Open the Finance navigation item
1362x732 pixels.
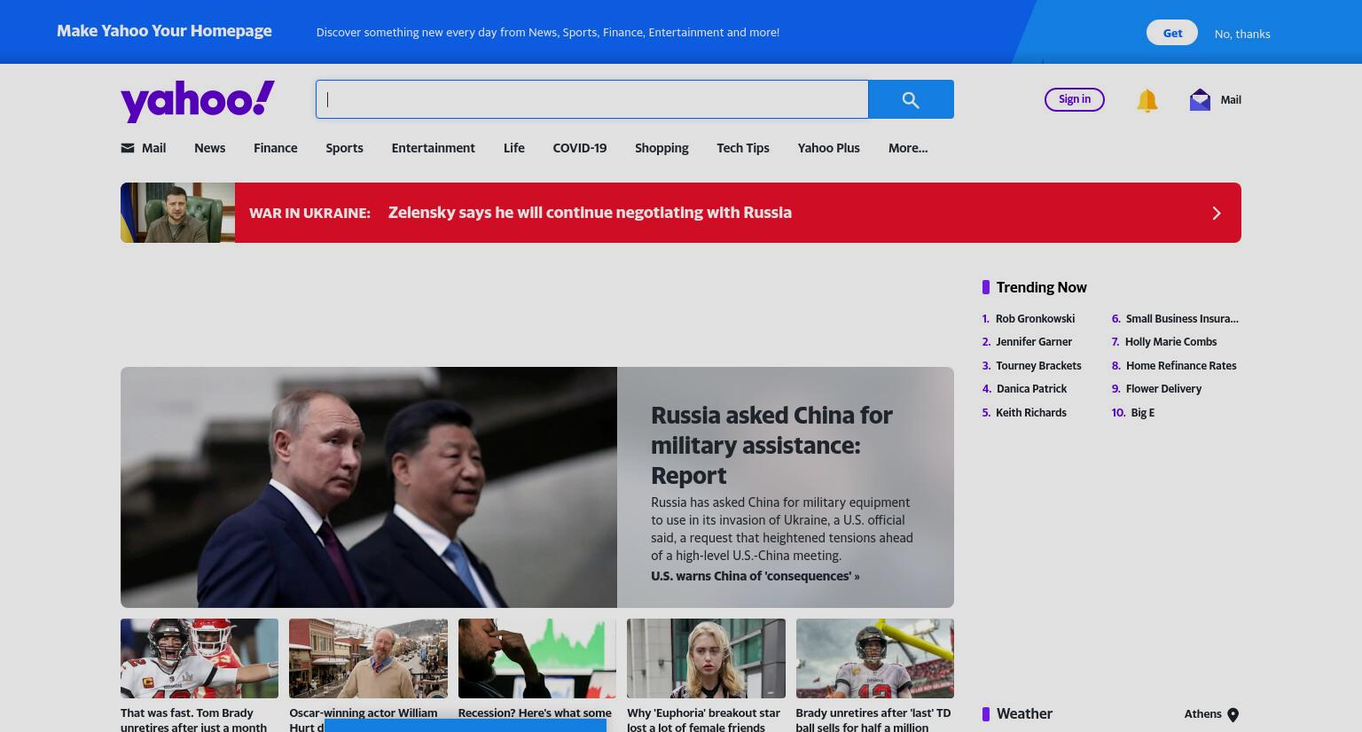tap(275, 148)
